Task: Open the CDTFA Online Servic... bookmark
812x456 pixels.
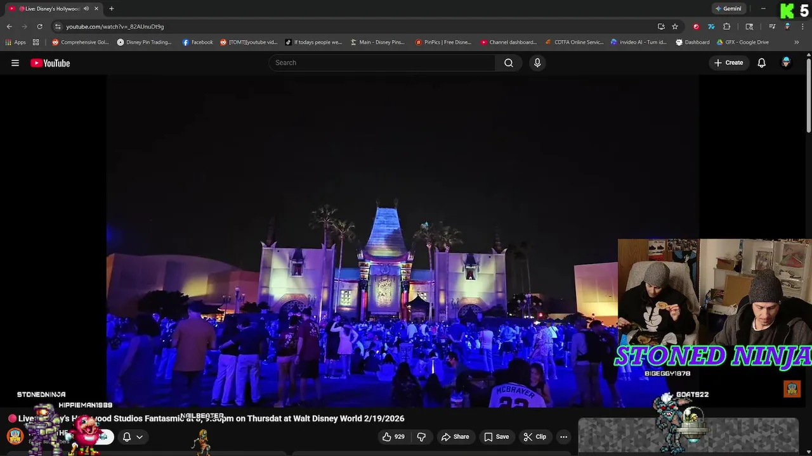Action: pos(575,42)
